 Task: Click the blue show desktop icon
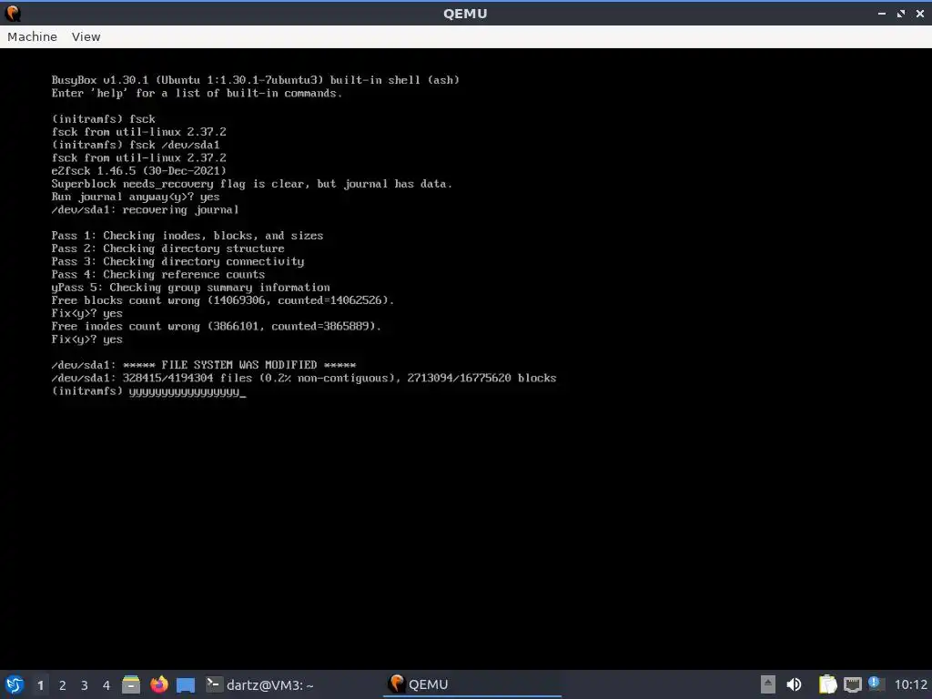click(x=186, y=685)
